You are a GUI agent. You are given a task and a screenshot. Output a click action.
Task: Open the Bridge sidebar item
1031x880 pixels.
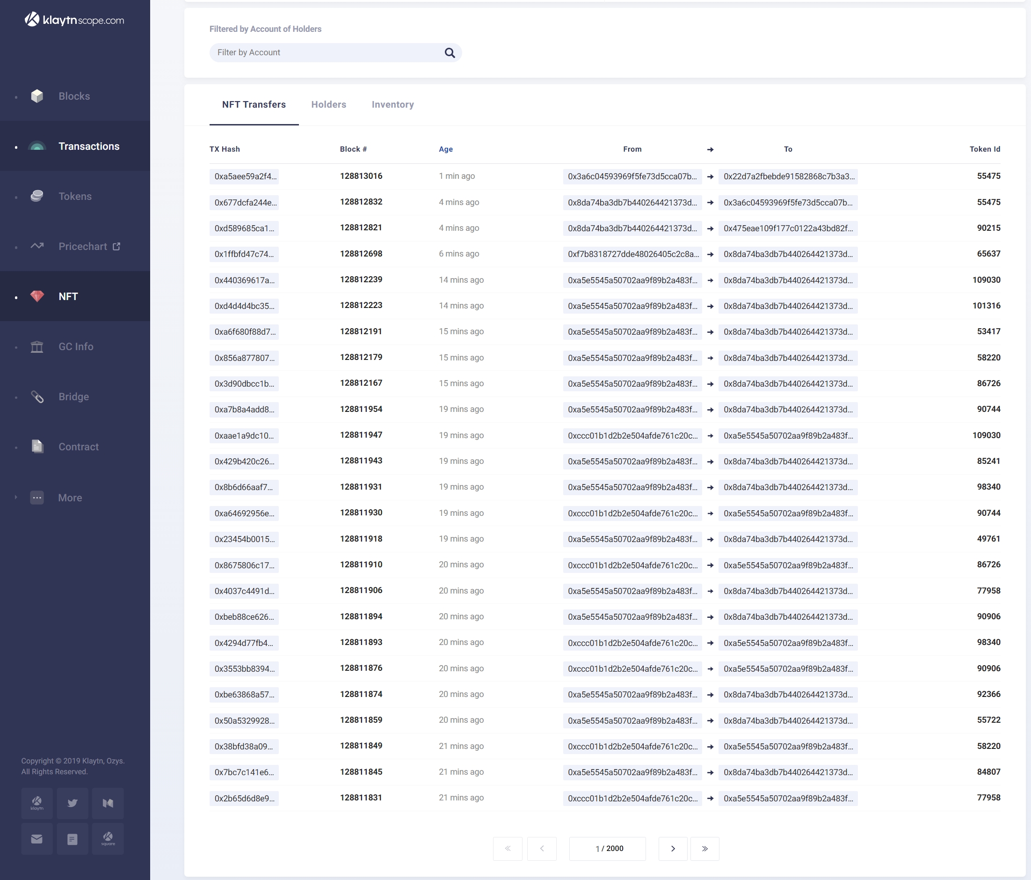pos(73,396)
